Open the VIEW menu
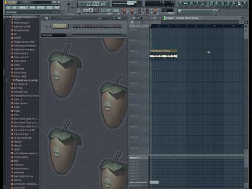Screen dimensions: 252x189 point(33,7)
